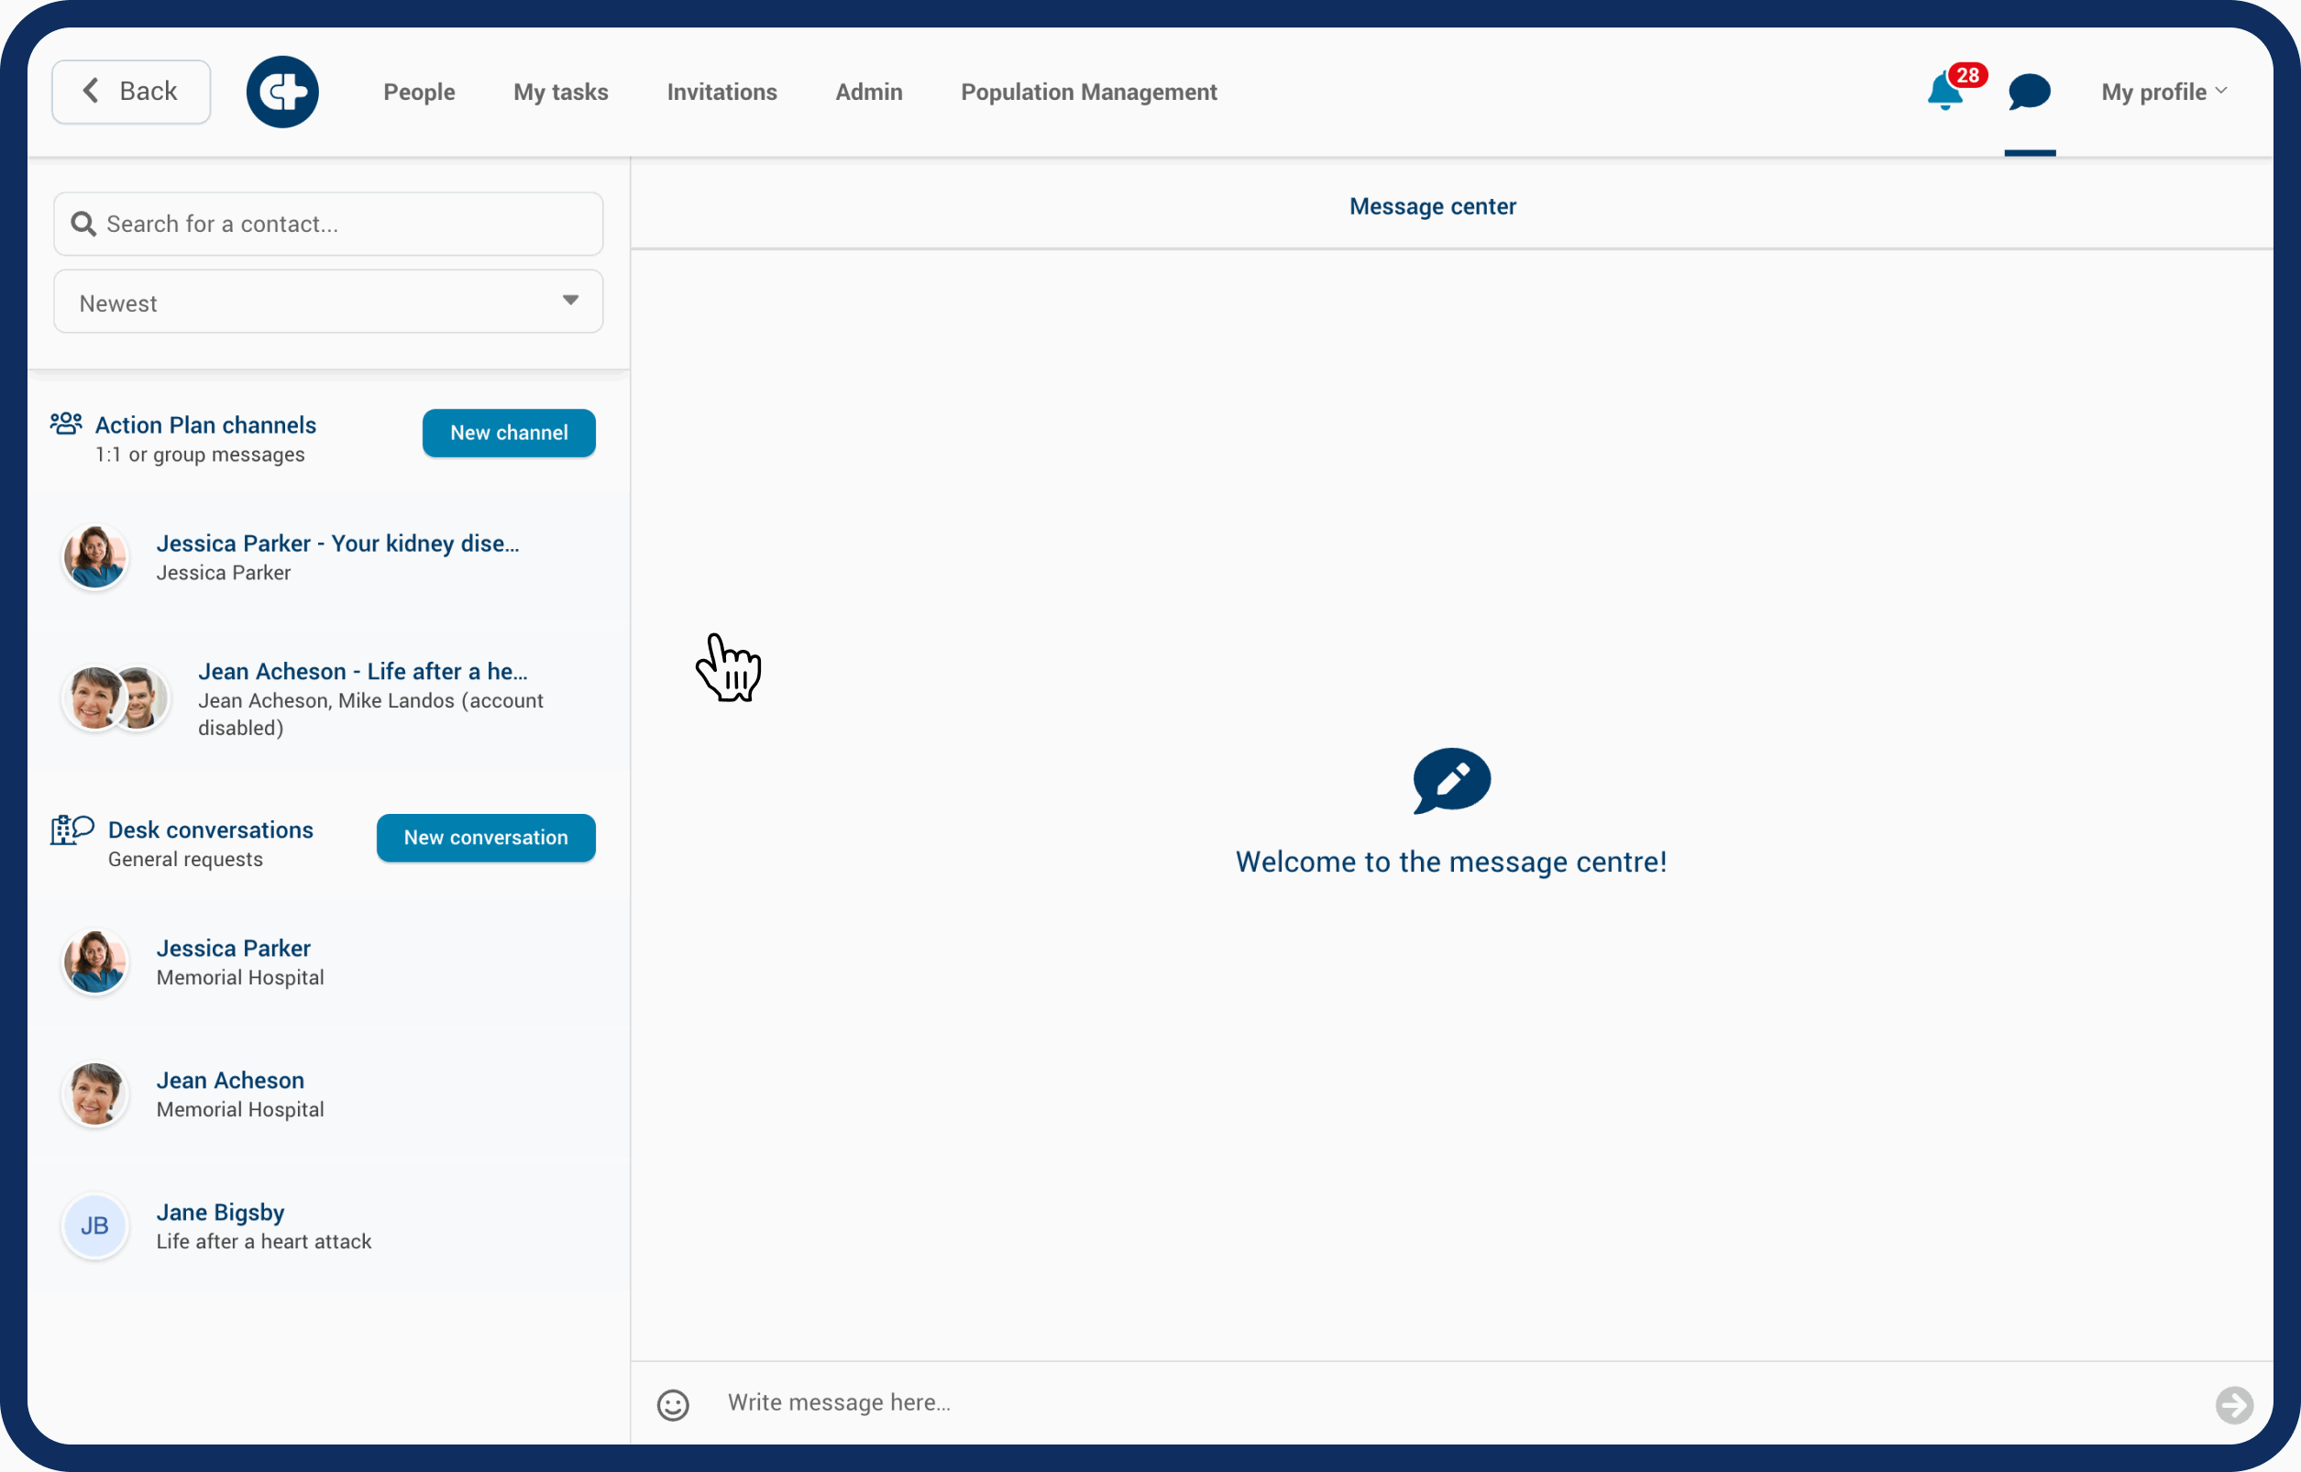
Task: Open the message center chat bubble icon
Action: [2029, 93]
